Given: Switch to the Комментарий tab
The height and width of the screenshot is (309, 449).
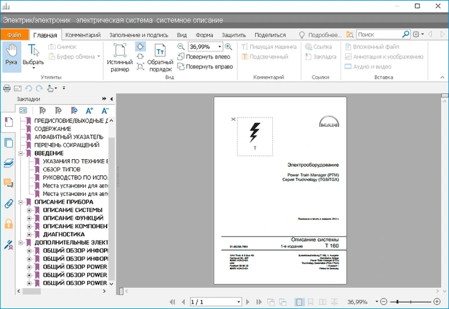Looking at the screenshot, I should [x=83, y=35].
